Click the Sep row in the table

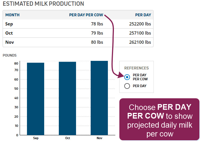[78, 24]
